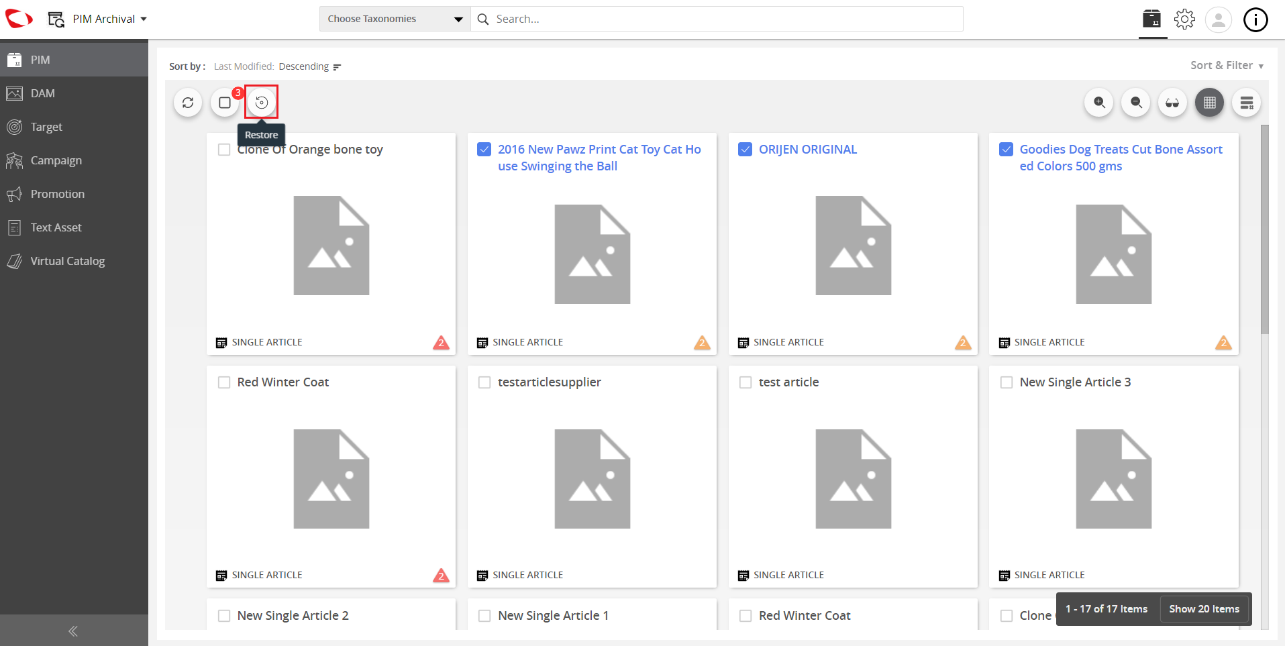Switch to grid view icon

(x=1209, y=103)
